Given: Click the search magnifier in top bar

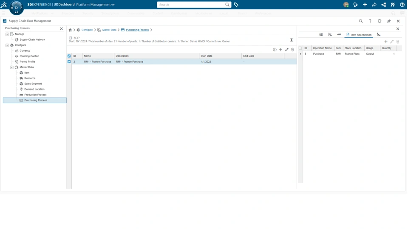Looking at the screenshot, I should pos(227,5).
